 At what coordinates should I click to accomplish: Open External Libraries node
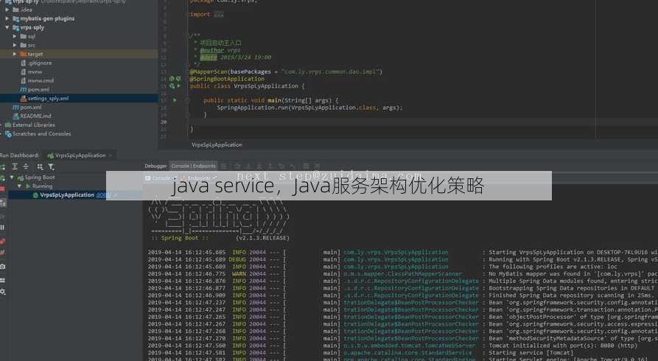coord(34,125)
